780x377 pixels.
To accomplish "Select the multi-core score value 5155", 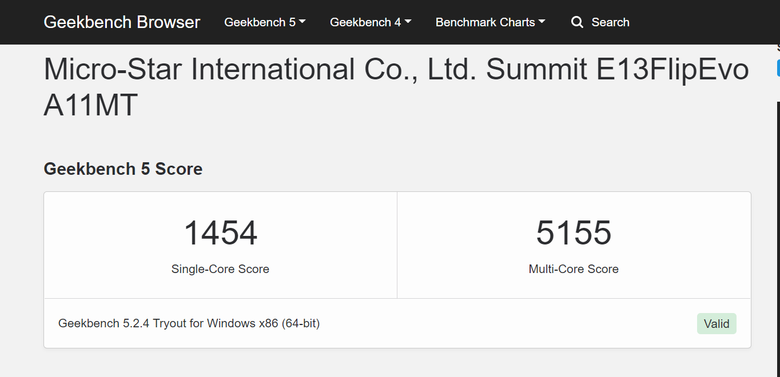I will click(x=574, y=233).
